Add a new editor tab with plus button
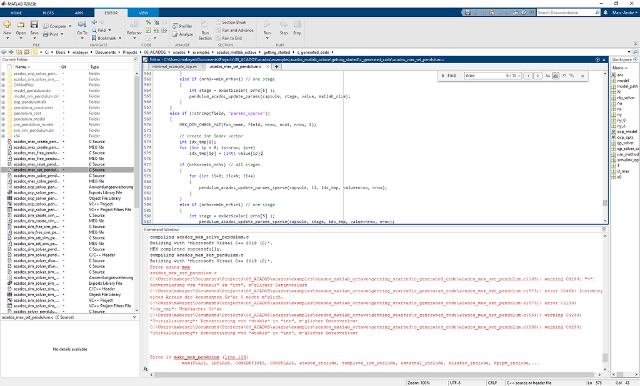Image resolution: width=640 pixels, height=386 pixels. pos(276,66)
